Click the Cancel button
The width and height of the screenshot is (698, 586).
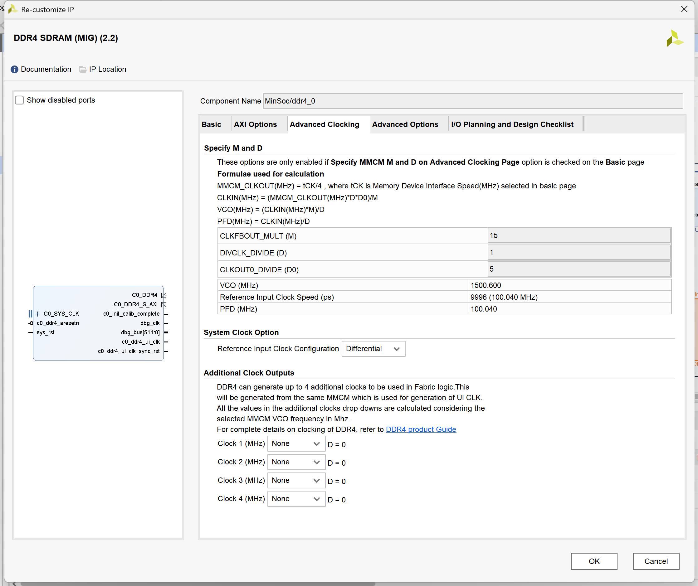[656, 561]
